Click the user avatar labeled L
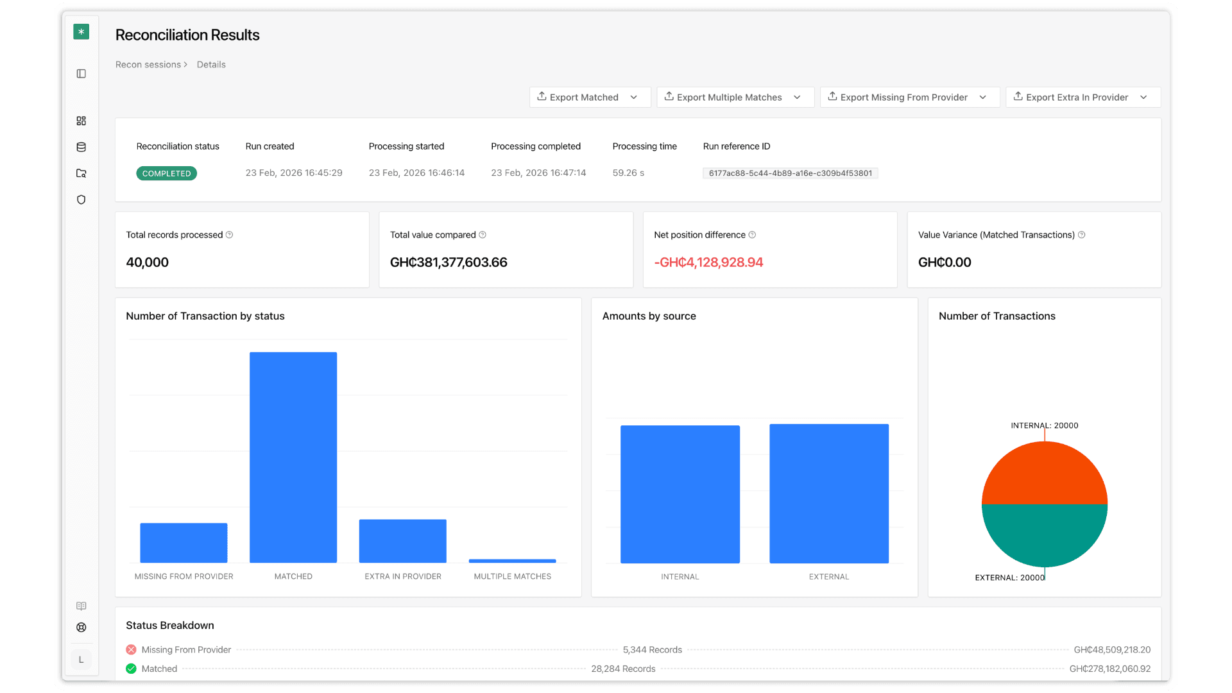Viewport: 1232px width, 693px height. coord(81,660)
